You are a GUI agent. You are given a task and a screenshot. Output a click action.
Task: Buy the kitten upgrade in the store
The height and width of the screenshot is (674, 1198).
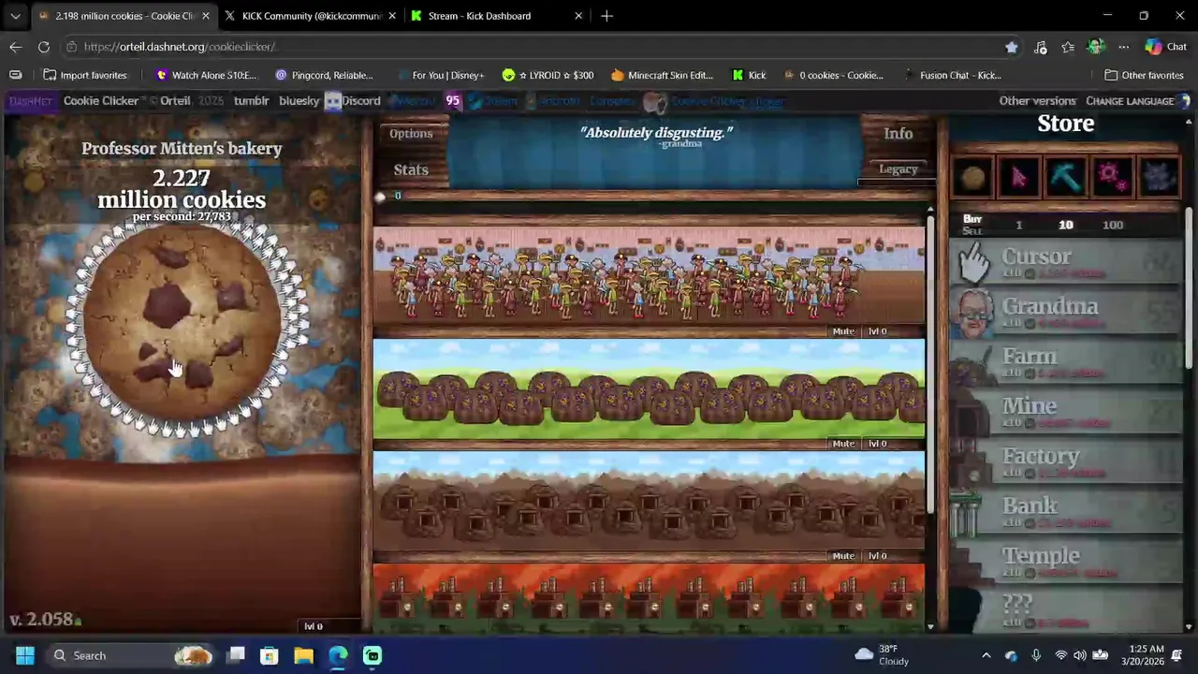coord(1160,177)
